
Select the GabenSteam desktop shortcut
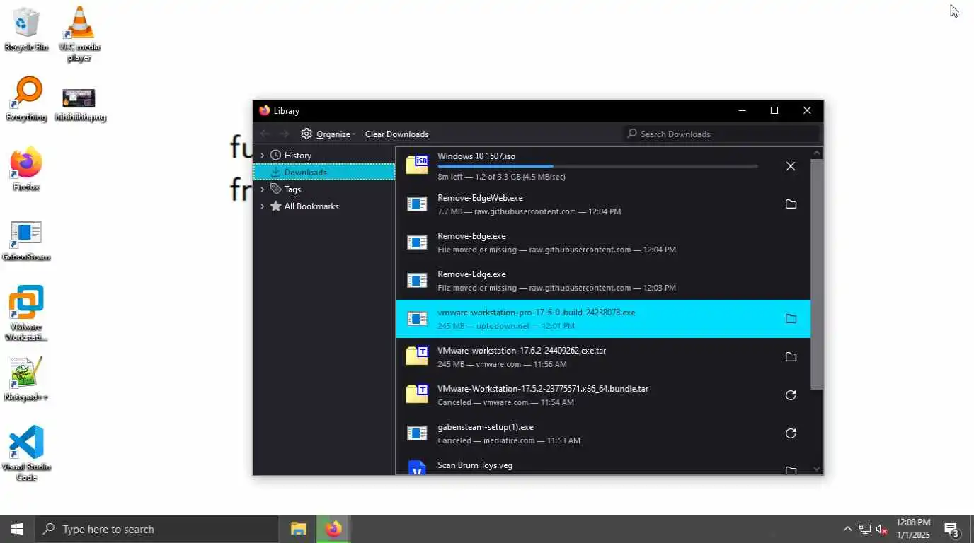(x=26, y=240)
